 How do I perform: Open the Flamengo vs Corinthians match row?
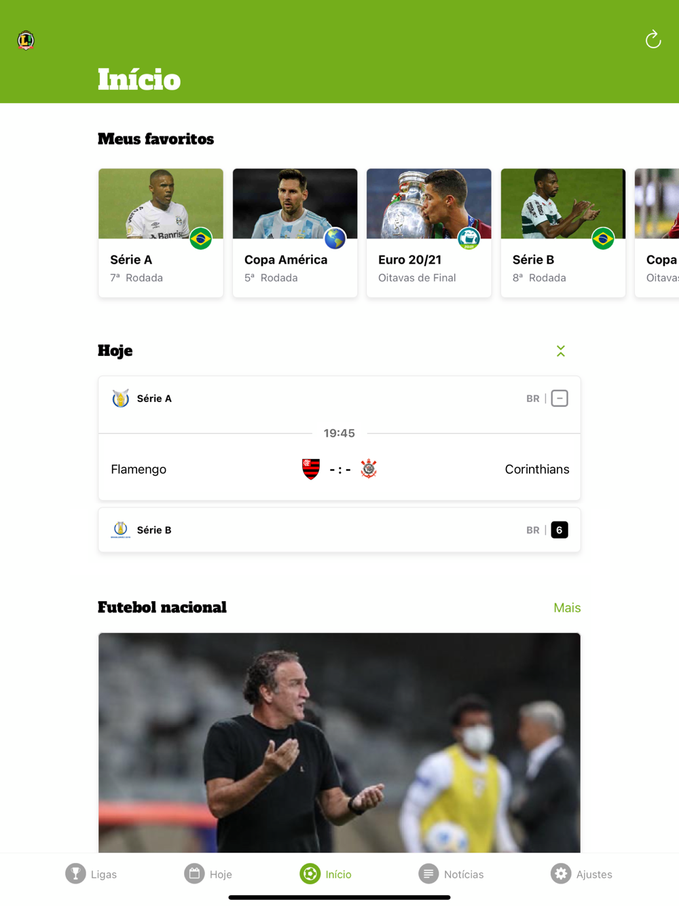point(339,469)
